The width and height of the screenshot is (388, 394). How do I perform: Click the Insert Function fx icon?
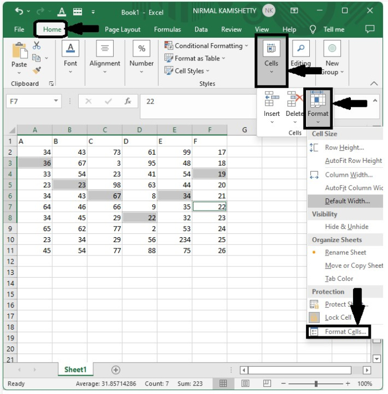127,101
